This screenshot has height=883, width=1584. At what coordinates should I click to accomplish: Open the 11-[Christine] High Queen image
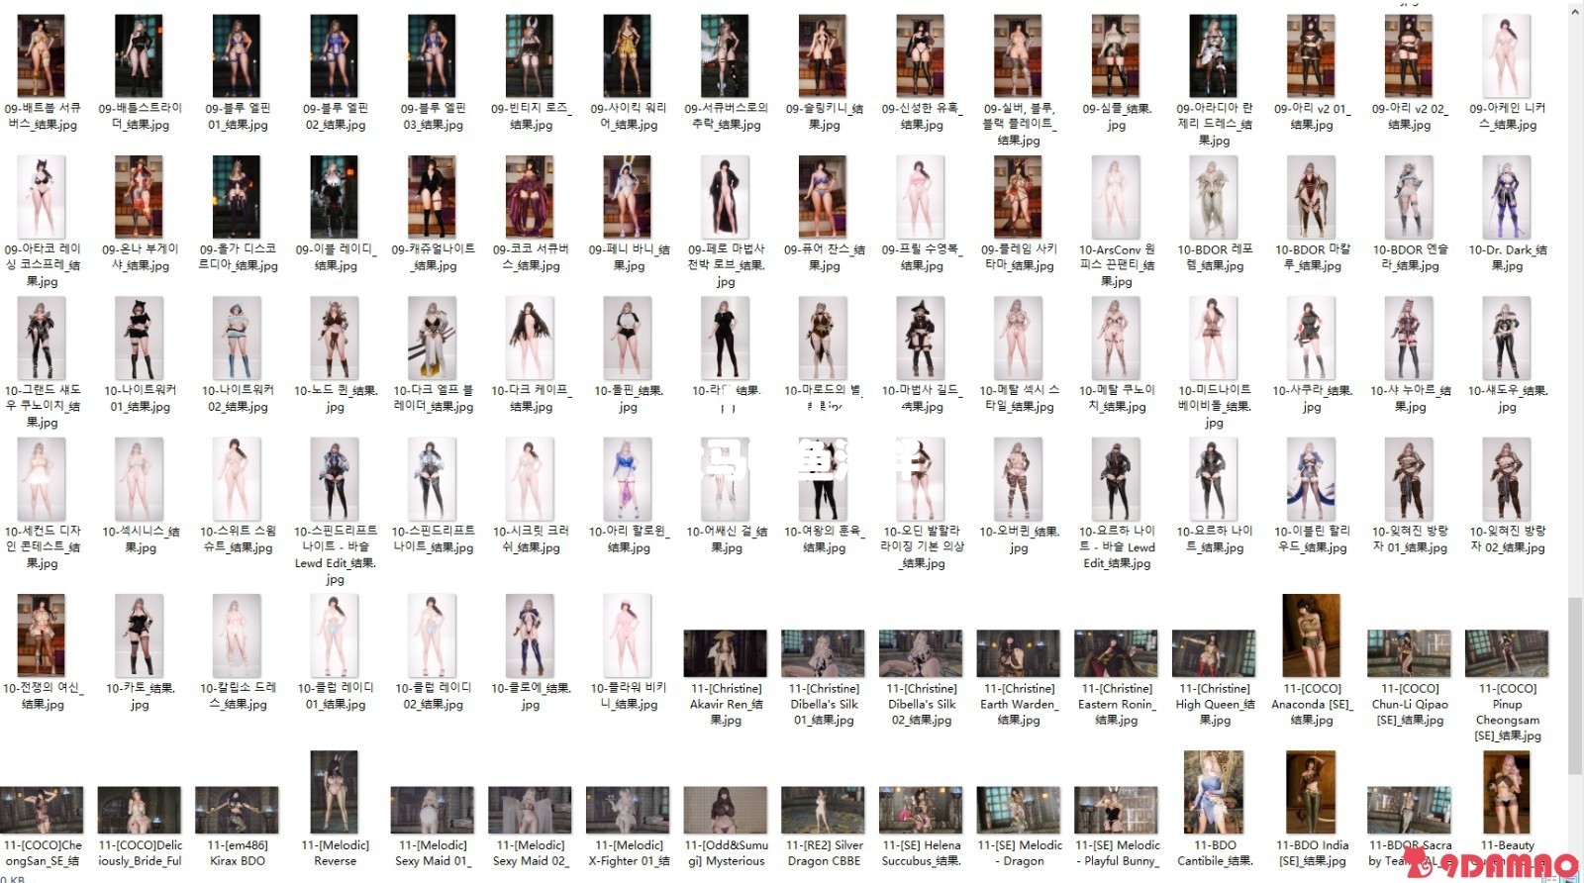pyautogui.click(x=1214, y=653)
